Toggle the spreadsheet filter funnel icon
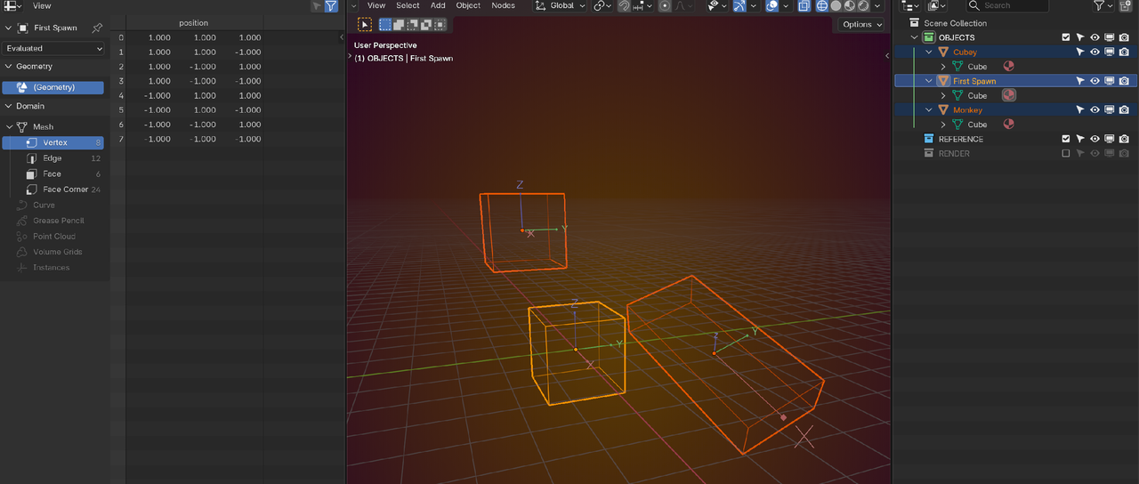The image size is (1139, 484). (x=331, y=6)
